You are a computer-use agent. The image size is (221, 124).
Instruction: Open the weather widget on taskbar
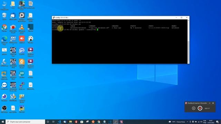[x=177, y=122]
